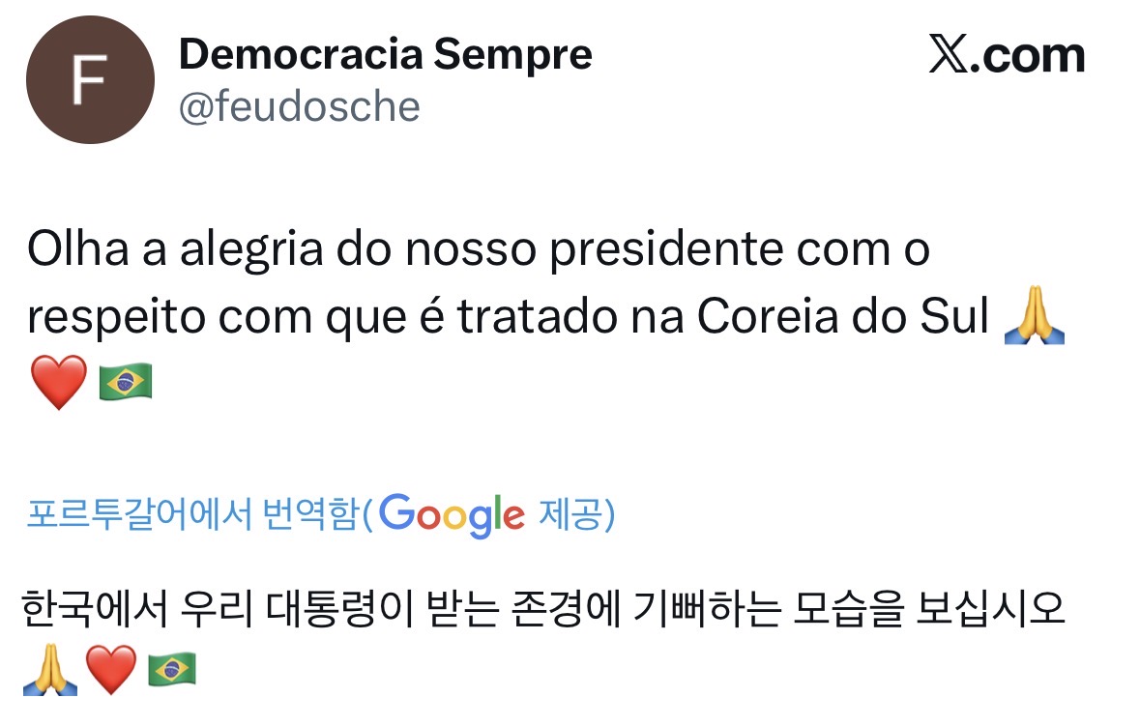Viewport: 1140px width, 727px height.
Task: Click the @feudosche handle
Action: tap(299, 106)
